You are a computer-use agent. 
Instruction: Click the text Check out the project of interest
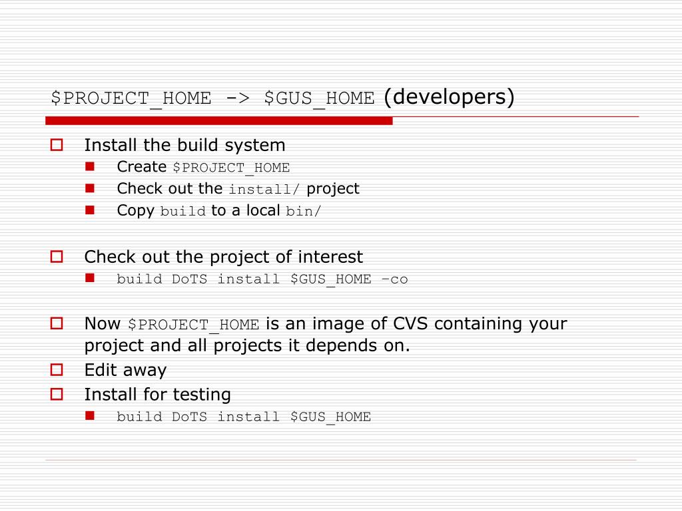[224, 257]
